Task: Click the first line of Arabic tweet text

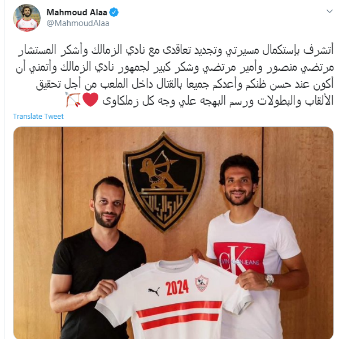Action: point(176,50)
